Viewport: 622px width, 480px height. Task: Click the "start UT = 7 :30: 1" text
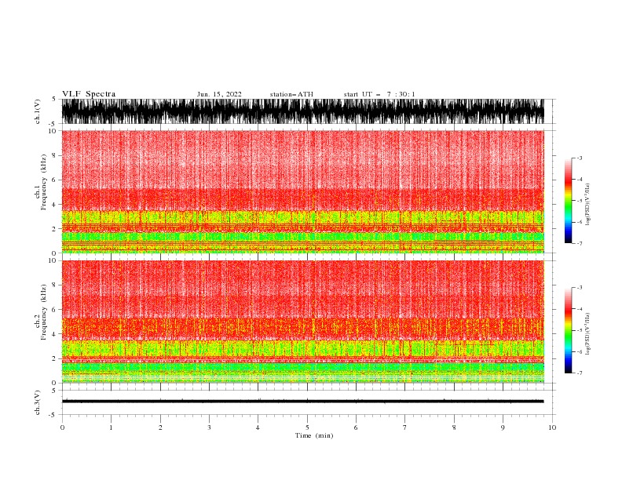pyautogui.click(x=379, y=94)
